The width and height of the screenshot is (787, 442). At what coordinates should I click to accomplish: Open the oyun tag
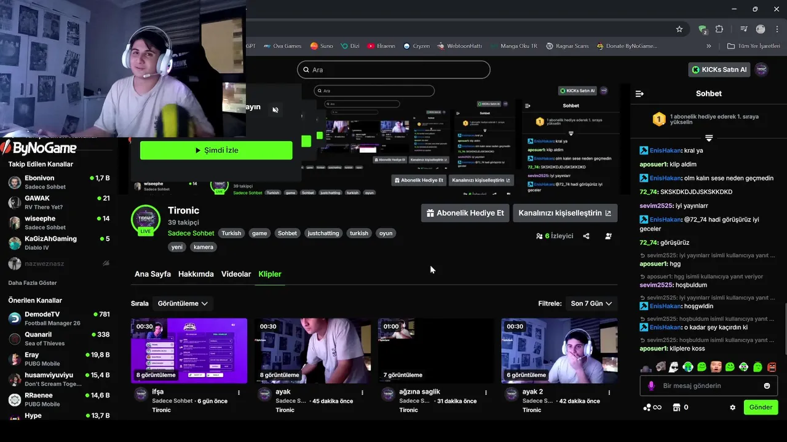[386, 233]
